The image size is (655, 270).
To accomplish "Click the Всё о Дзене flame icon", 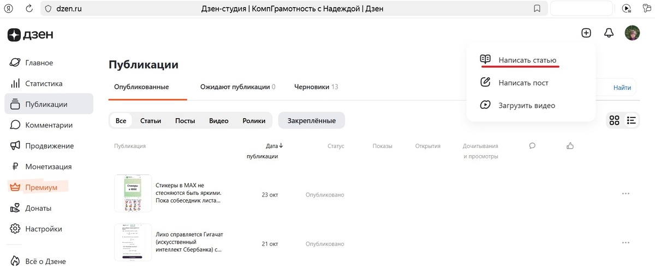I will click(x=15, y=261).
